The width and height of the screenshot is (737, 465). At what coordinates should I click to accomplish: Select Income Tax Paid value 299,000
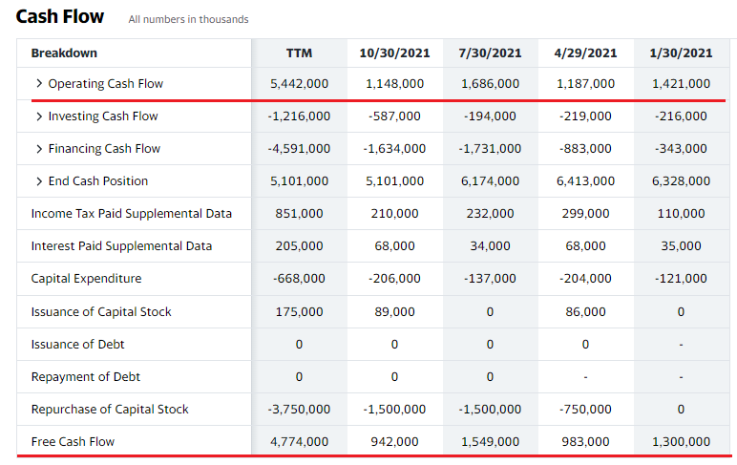(x=585, y=214)
